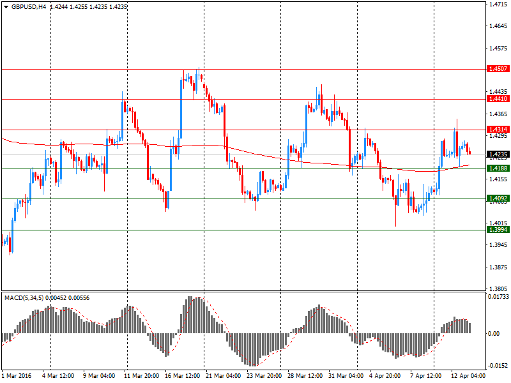This screenshot has width=511, height=383.
Task: Select the 1.4092 support level label
Action: (x=498, y=199)
